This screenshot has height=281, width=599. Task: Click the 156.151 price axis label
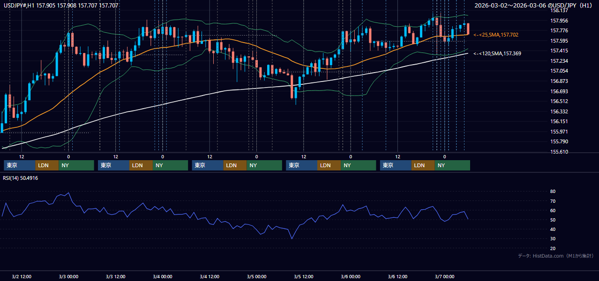coord(559,121)
